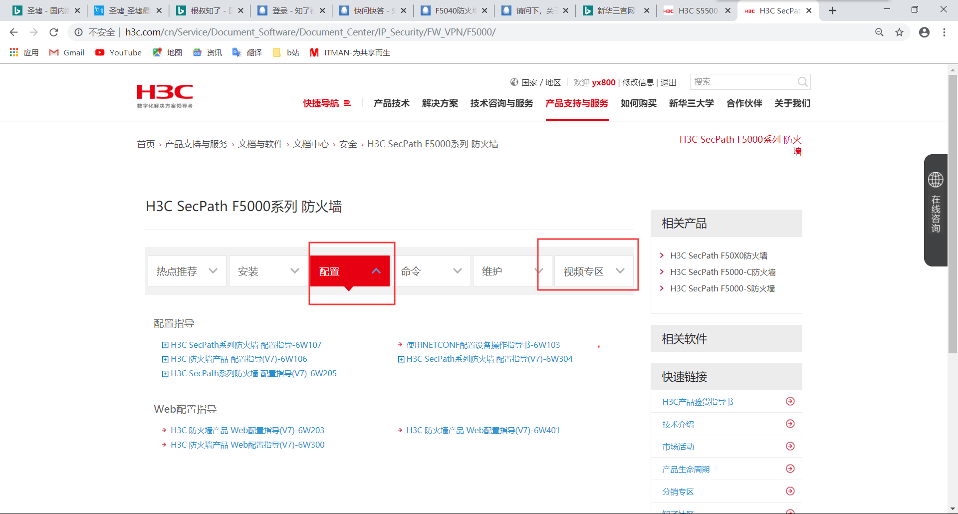Open the 使用NETCONF配置设备操作指导书-6W103 link
The height and width of the screenshot is (514, 958).
click(483, 345)
